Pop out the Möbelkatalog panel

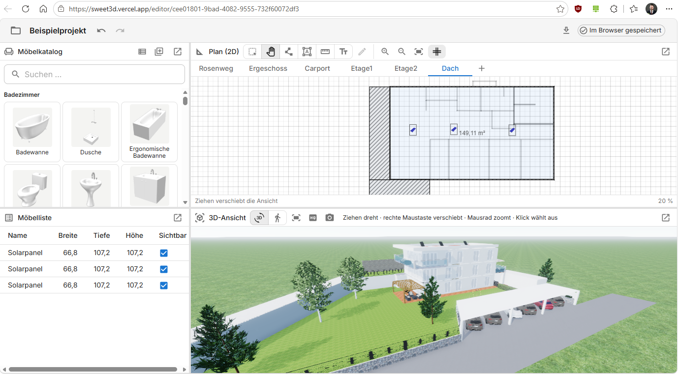point(178,52)
